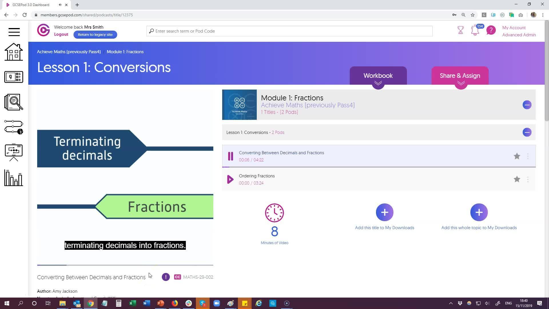The height and width of the screenshot is (309, 549).
Task: Add this whole topic to My Downloads
Action: [x=479, y=212]
